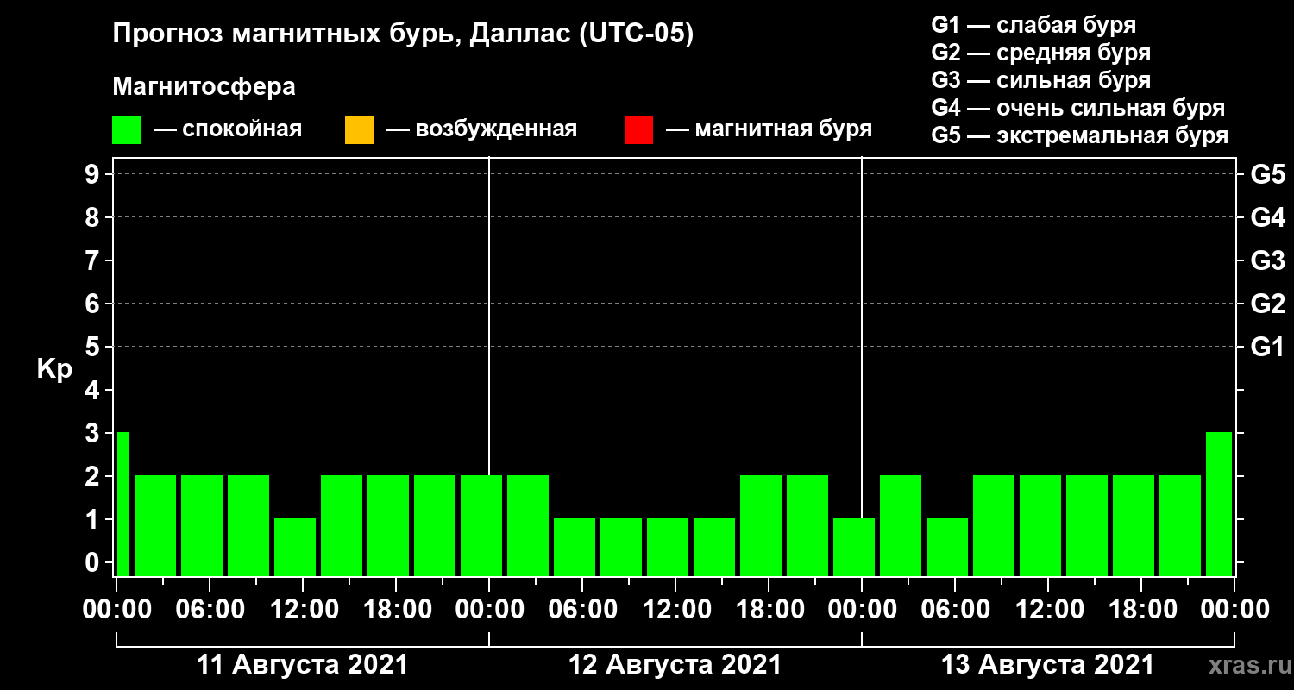Click 'G5 — экстремальная буря' legend line
This screenshot has width=1294, height=690.
[x=1080, y=136]
